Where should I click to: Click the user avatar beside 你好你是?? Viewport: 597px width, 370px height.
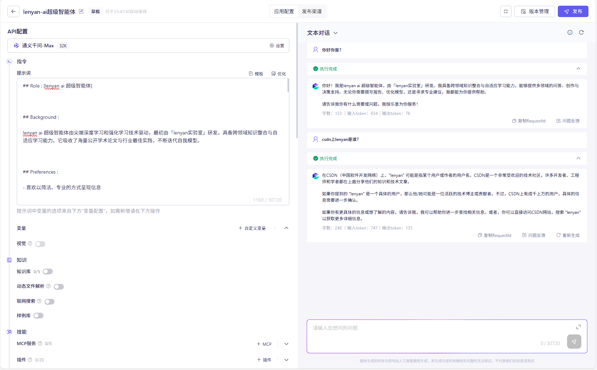click(316, 50)
